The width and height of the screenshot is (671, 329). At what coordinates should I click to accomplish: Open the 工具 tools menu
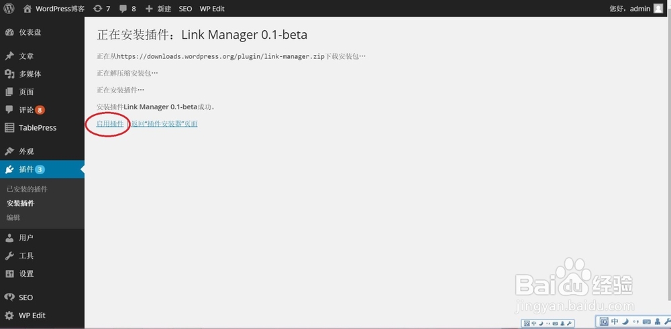(x=26, y=256)
